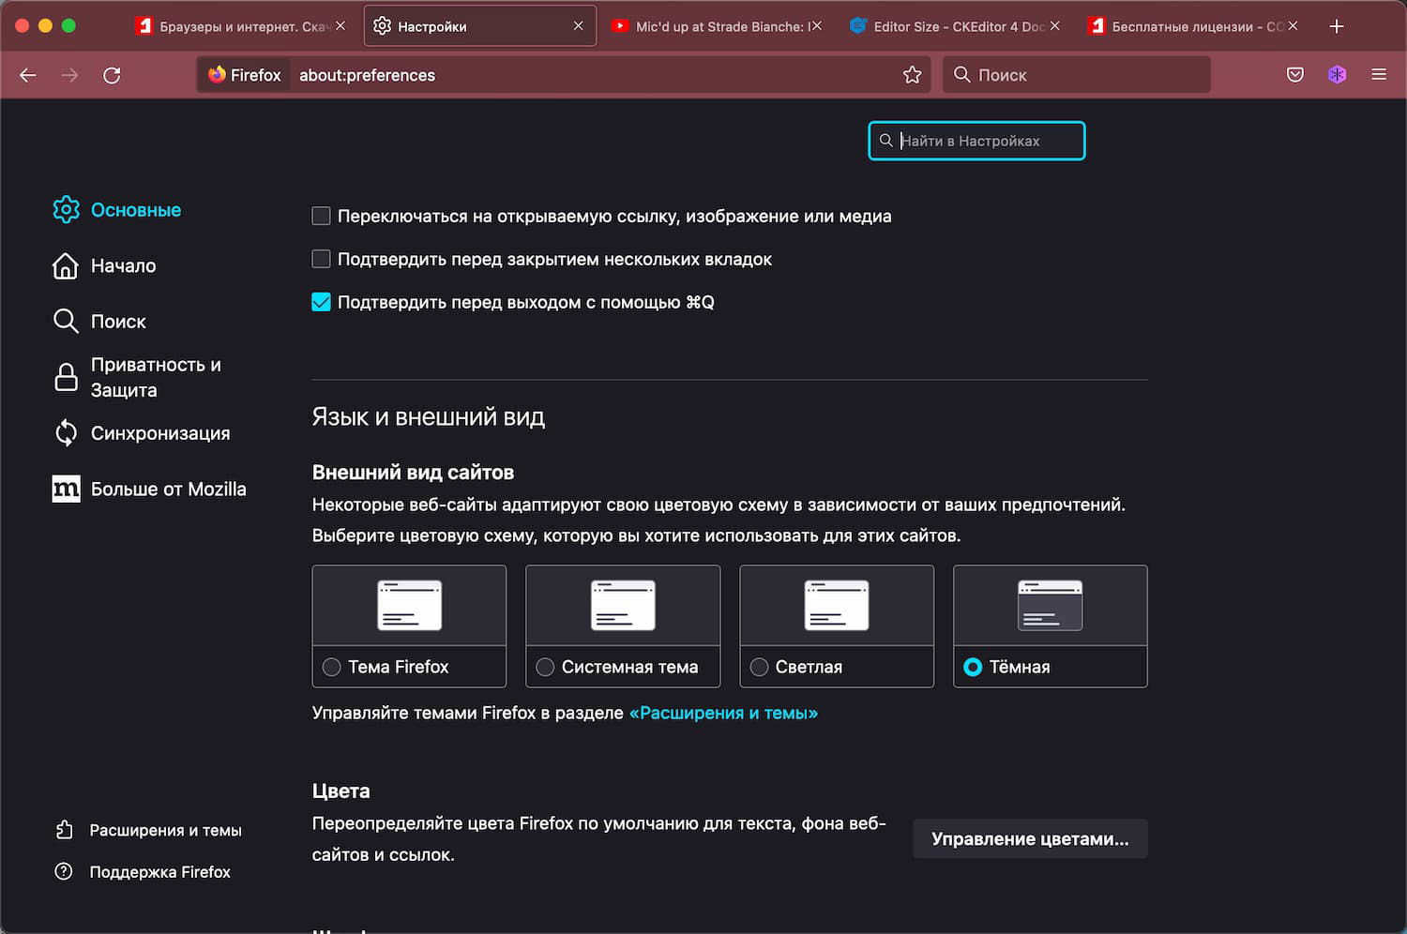Follow the «Расширения и темы» link
This screenshot has height=934, width=1407.
pos(723,714)
